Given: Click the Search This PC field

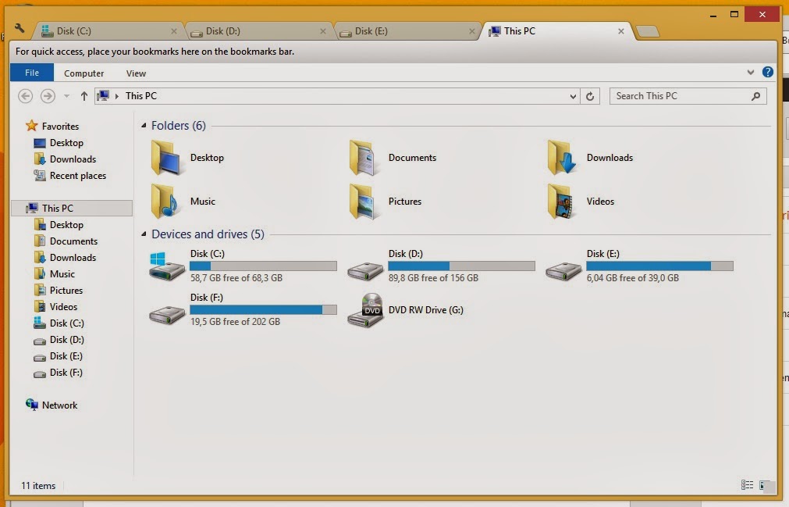Looking at the screenshot, I should 681,96.
